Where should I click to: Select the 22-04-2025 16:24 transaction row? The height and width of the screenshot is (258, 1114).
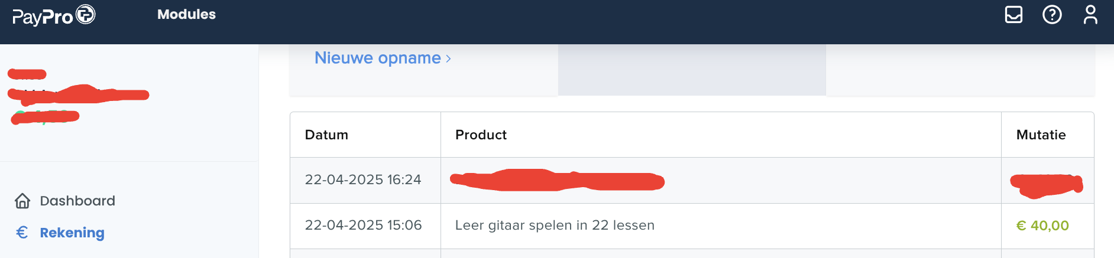click(x=692, y=180)
